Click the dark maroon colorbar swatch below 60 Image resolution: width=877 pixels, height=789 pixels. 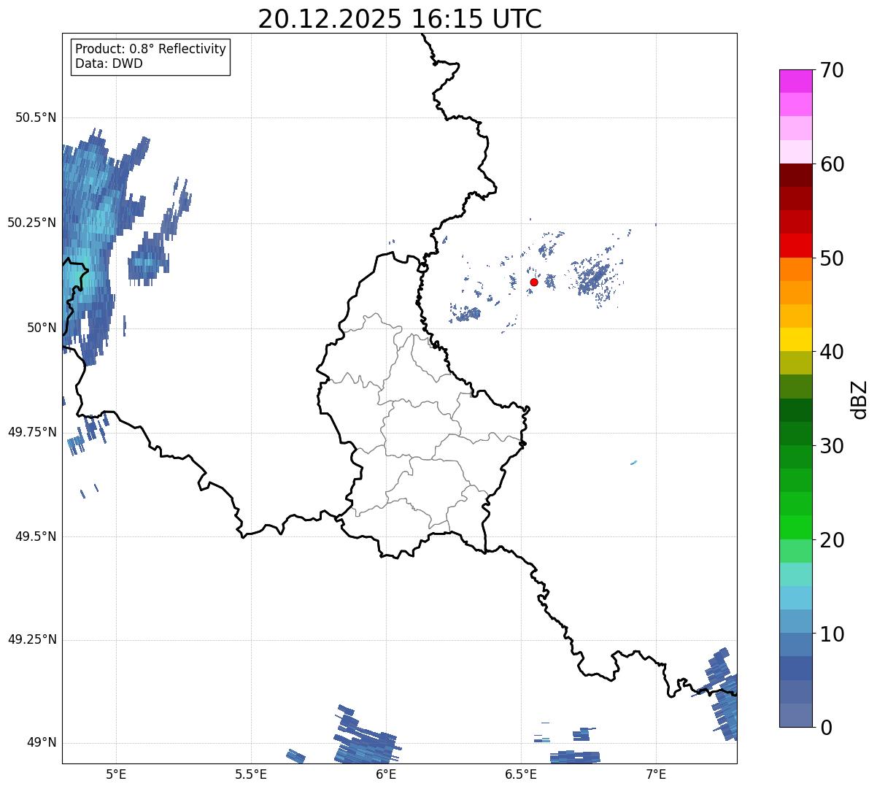795,175
